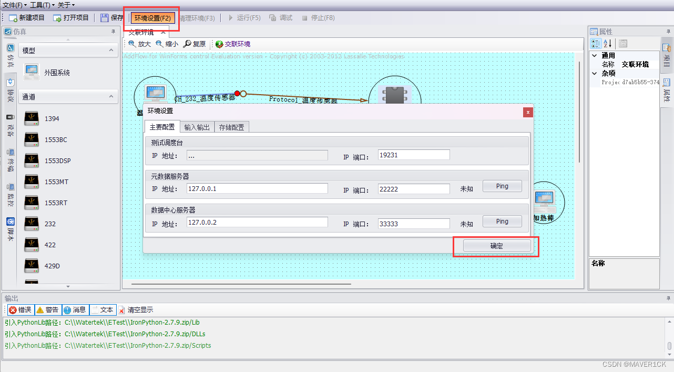Select the 422 channel icon

tap(32, 245)
